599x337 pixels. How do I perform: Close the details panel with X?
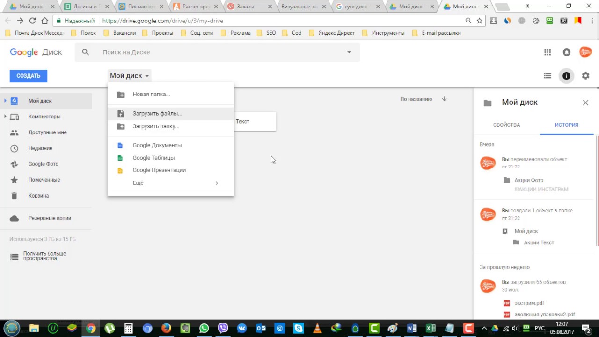(585, 103)
